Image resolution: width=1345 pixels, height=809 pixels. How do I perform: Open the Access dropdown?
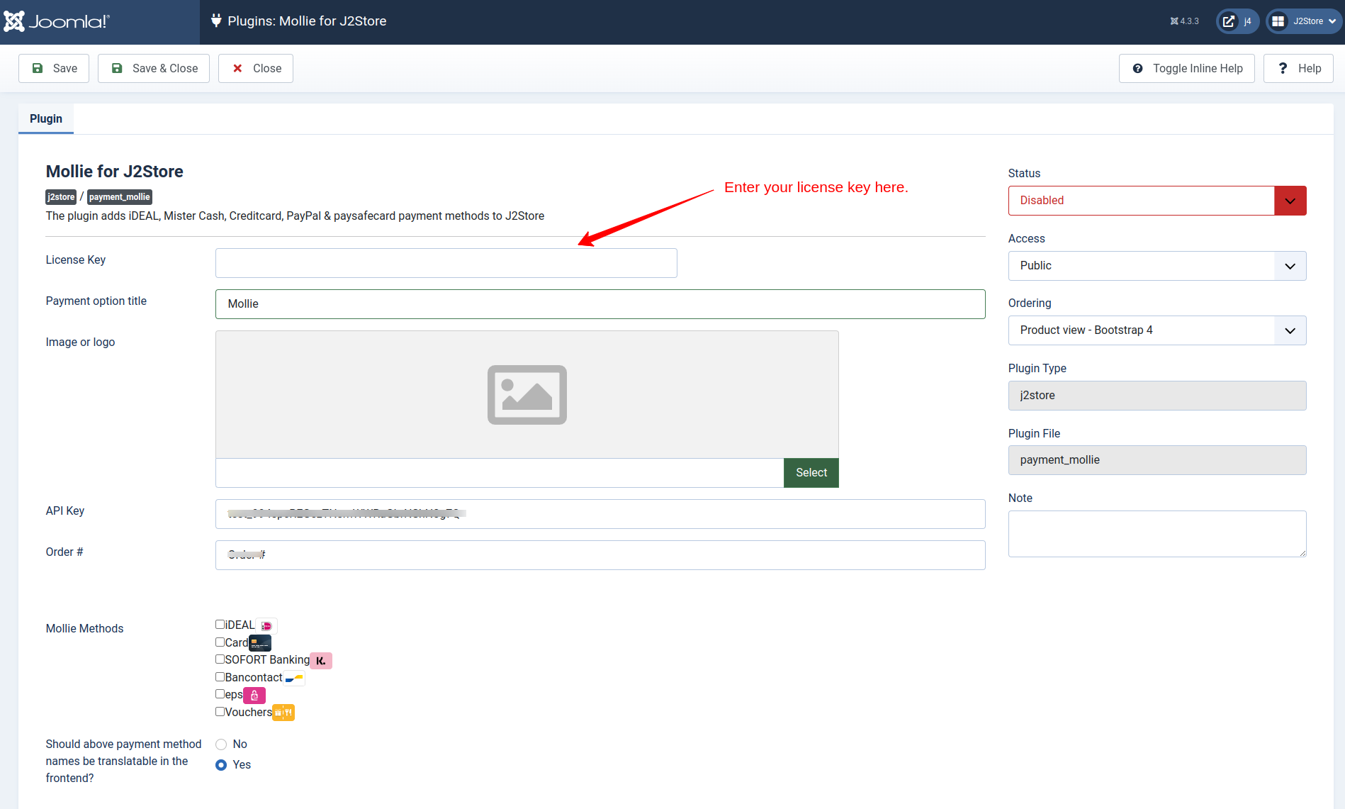pyautogui.click(x=1157, y=266)
